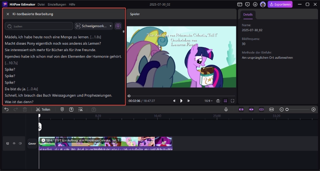Select line 'Sie interessiert sich mehr für Bücher...'
This screenshot has width=320, height=171.
coord(50,50)
